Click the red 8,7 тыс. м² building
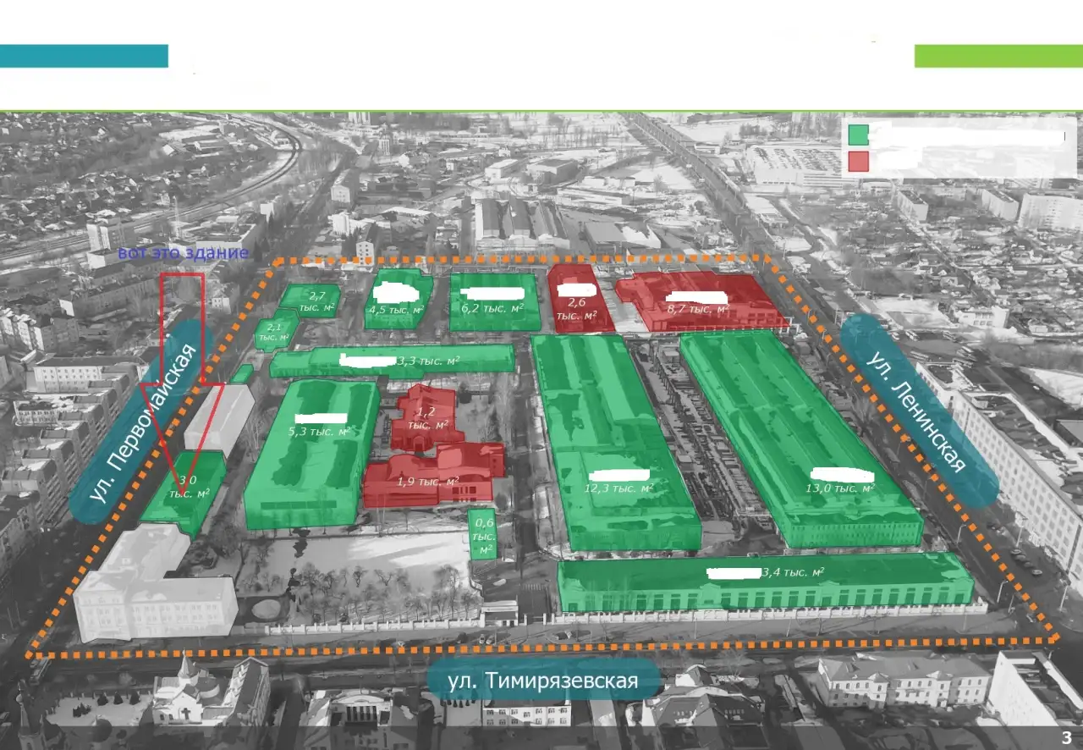The height and width of the screenshot is (750, 1083). tap(700, 301)
